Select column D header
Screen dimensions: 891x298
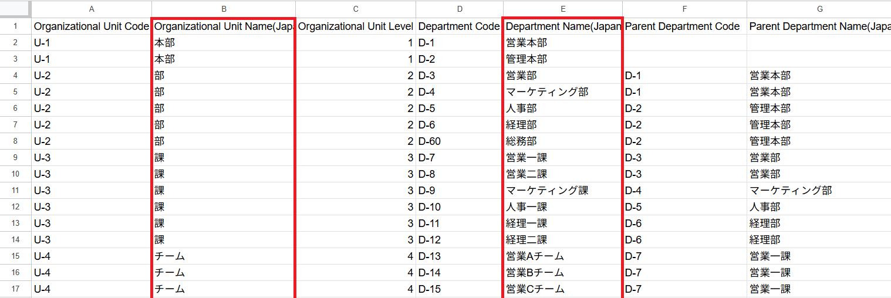coord(460,9)
